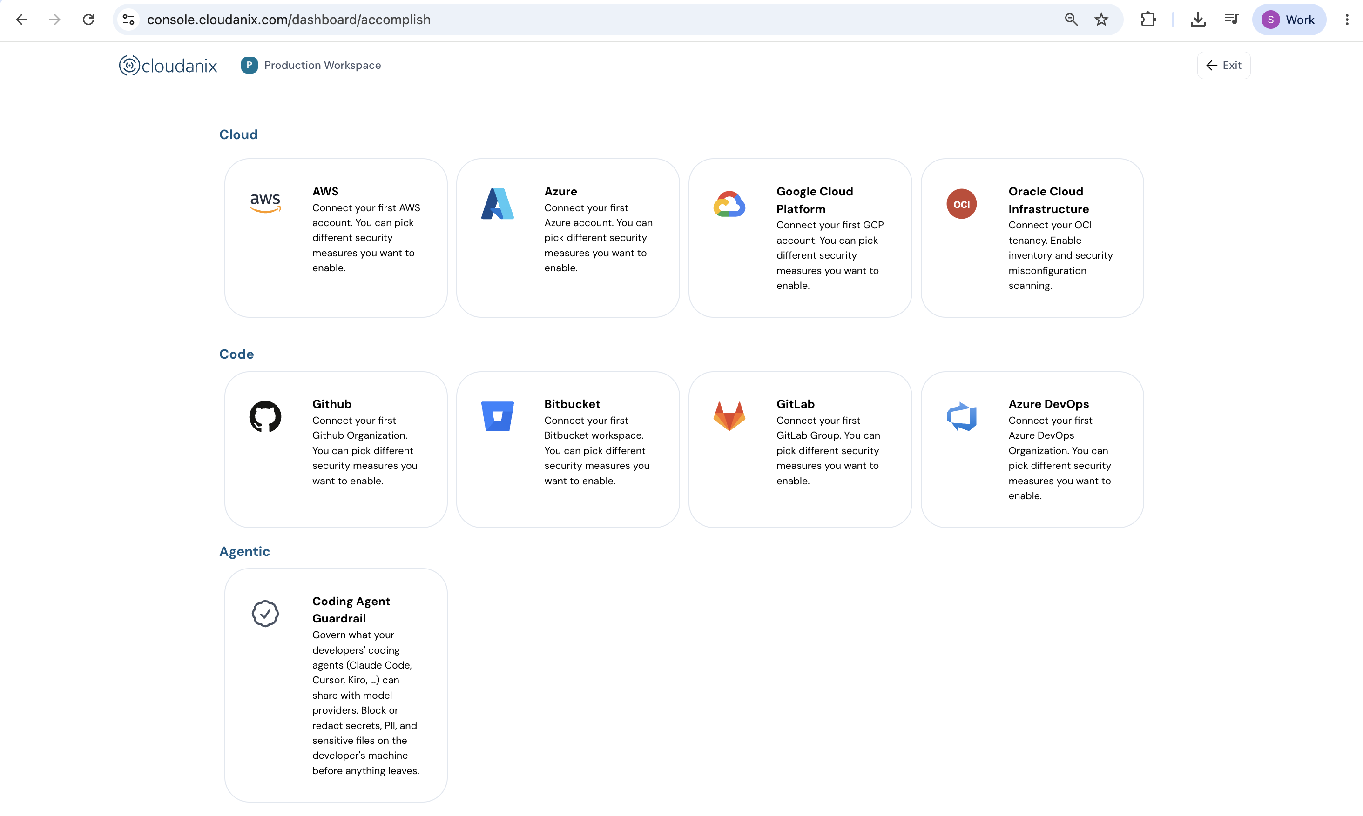Click the Exit button
1363x816 pixels.
point(1224,66)
